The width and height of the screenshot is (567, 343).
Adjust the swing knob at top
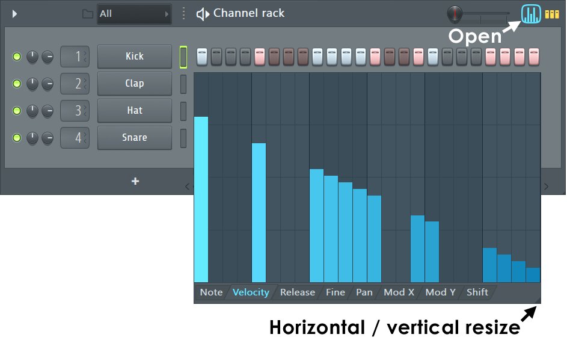455,14
